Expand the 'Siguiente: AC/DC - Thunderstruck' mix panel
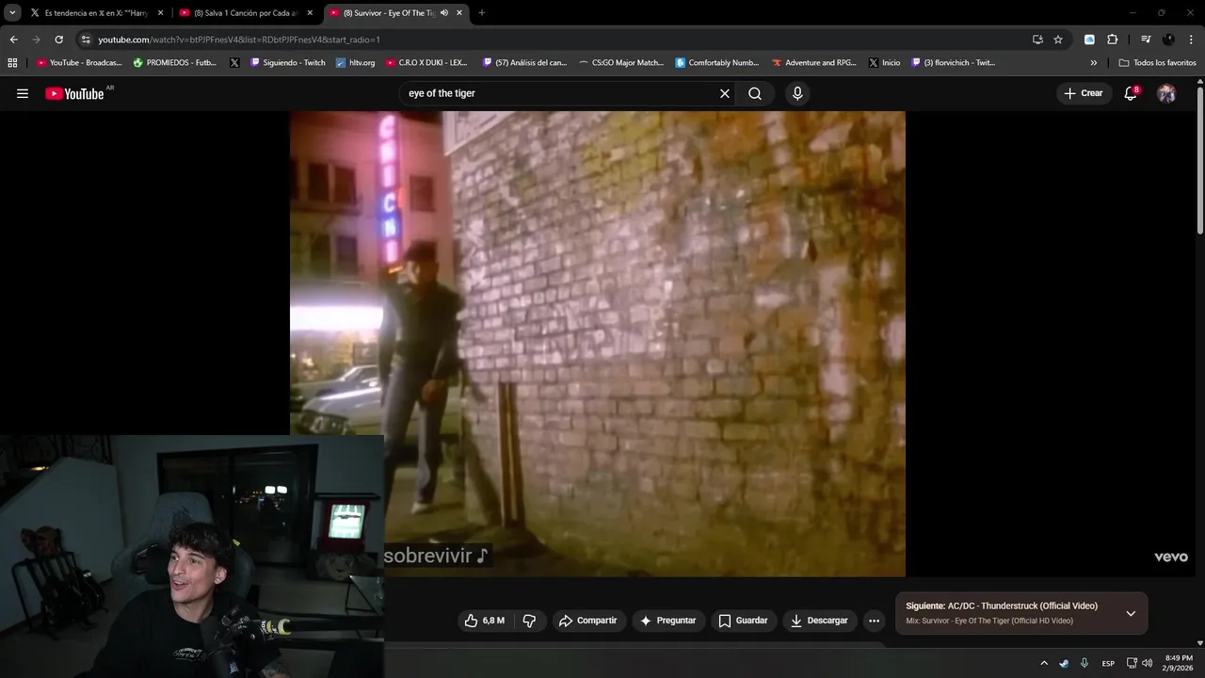This screenshot has height=678, width=1205. pos(1131,613)
